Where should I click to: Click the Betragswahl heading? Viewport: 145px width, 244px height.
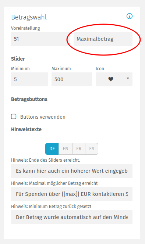(29, 17)
